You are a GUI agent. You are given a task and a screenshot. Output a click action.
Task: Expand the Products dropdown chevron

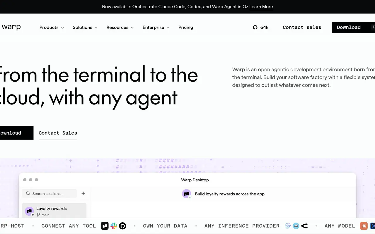[x=62, y=27]
